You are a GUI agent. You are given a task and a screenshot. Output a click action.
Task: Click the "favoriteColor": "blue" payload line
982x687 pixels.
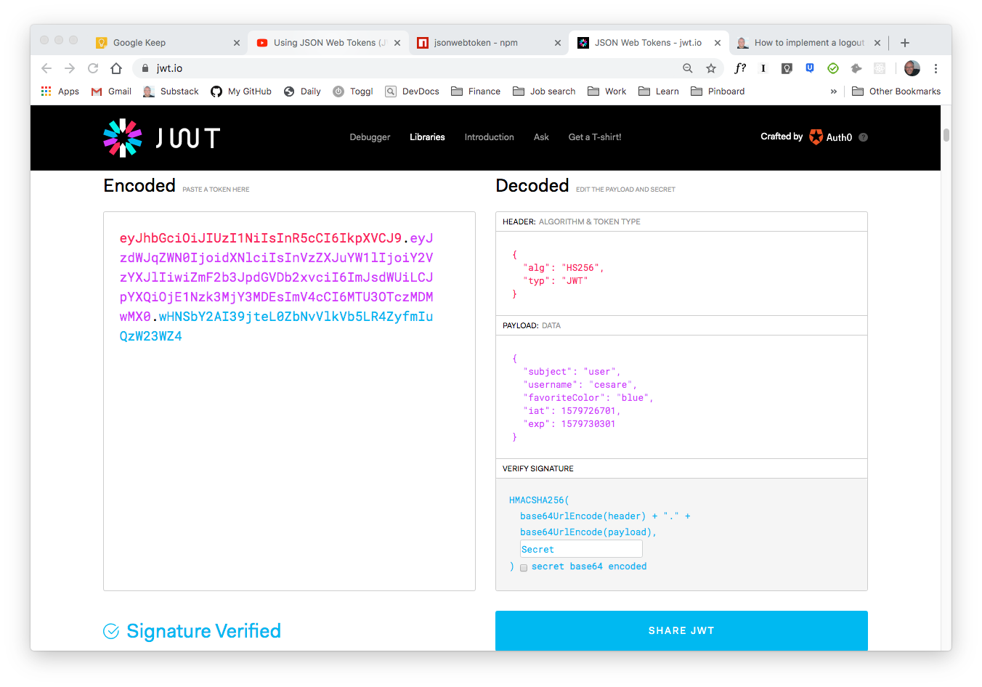(588, 398)
